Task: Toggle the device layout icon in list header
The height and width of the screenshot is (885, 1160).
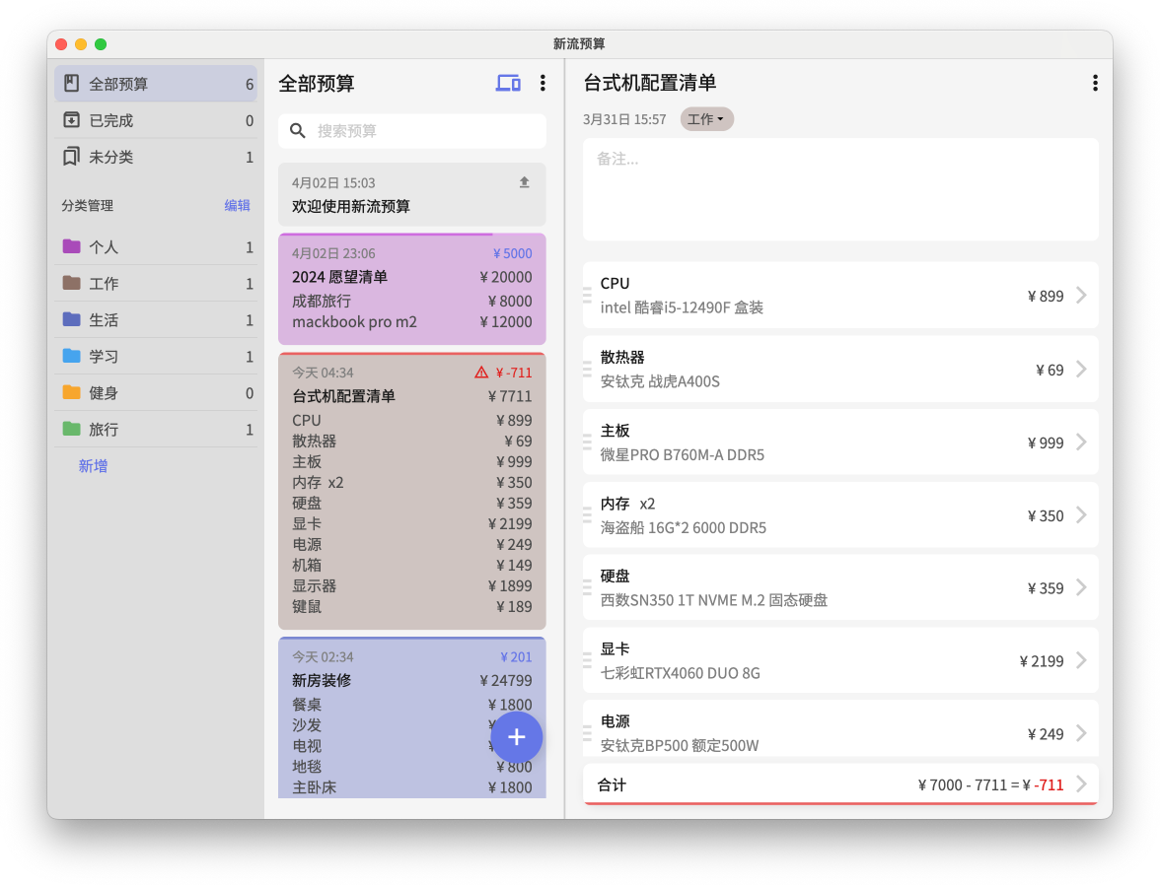Action: point(508,83)
